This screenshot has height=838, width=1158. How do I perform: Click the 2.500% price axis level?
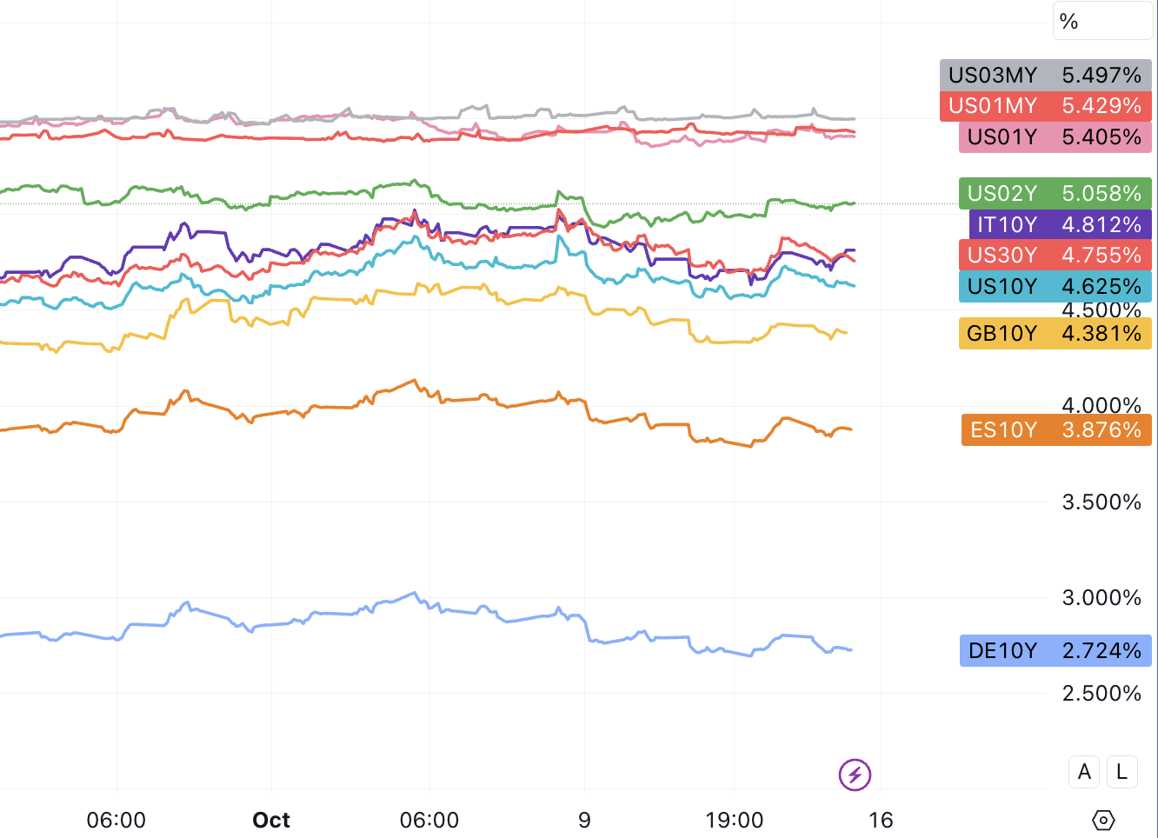[1101, 693]
